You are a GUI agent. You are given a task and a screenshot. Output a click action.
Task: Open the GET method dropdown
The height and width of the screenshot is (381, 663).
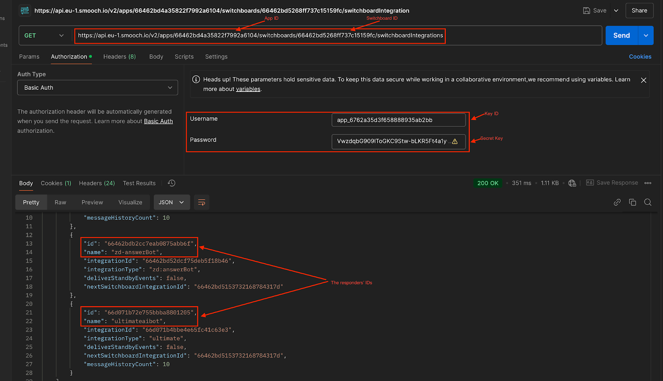[x=44, y=36]
